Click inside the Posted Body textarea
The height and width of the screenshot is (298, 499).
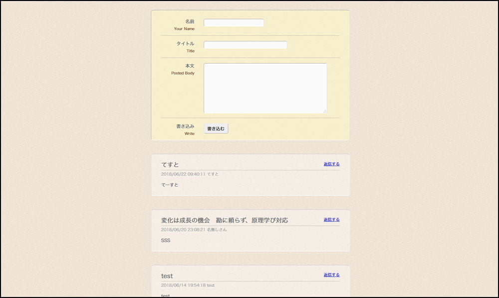[x=265, y=88]
